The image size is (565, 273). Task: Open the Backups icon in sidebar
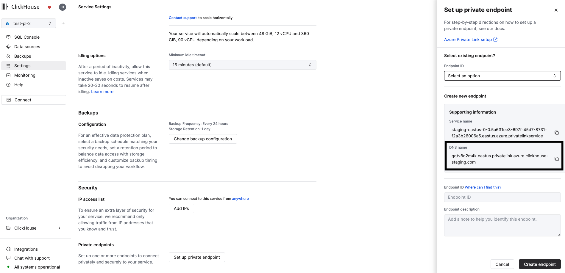pos(8,56)
